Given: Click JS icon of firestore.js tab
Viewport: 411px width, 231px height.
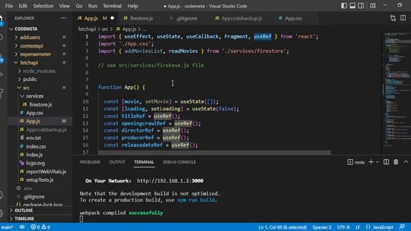Looking at the screenshot, I should [x=126, y=18].
